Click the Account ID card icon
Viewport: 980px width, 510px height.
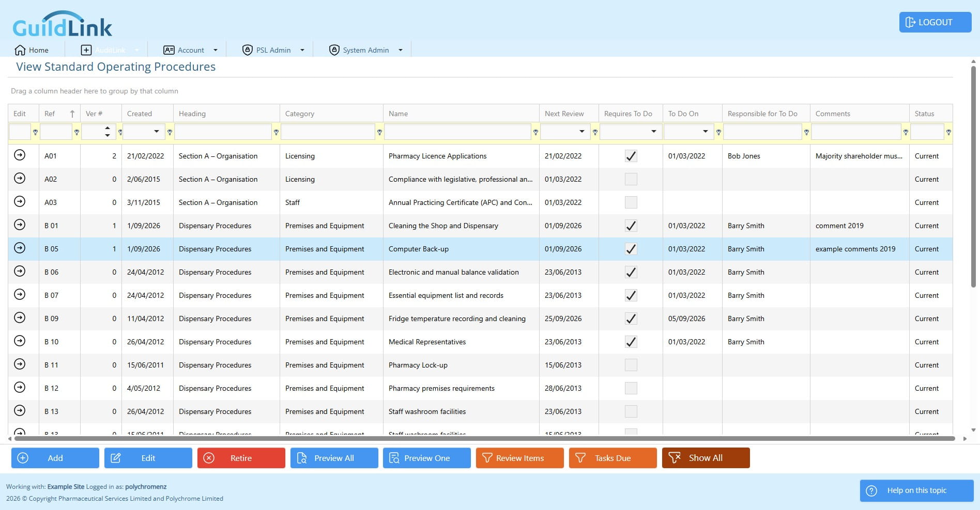tap(169, 50)
